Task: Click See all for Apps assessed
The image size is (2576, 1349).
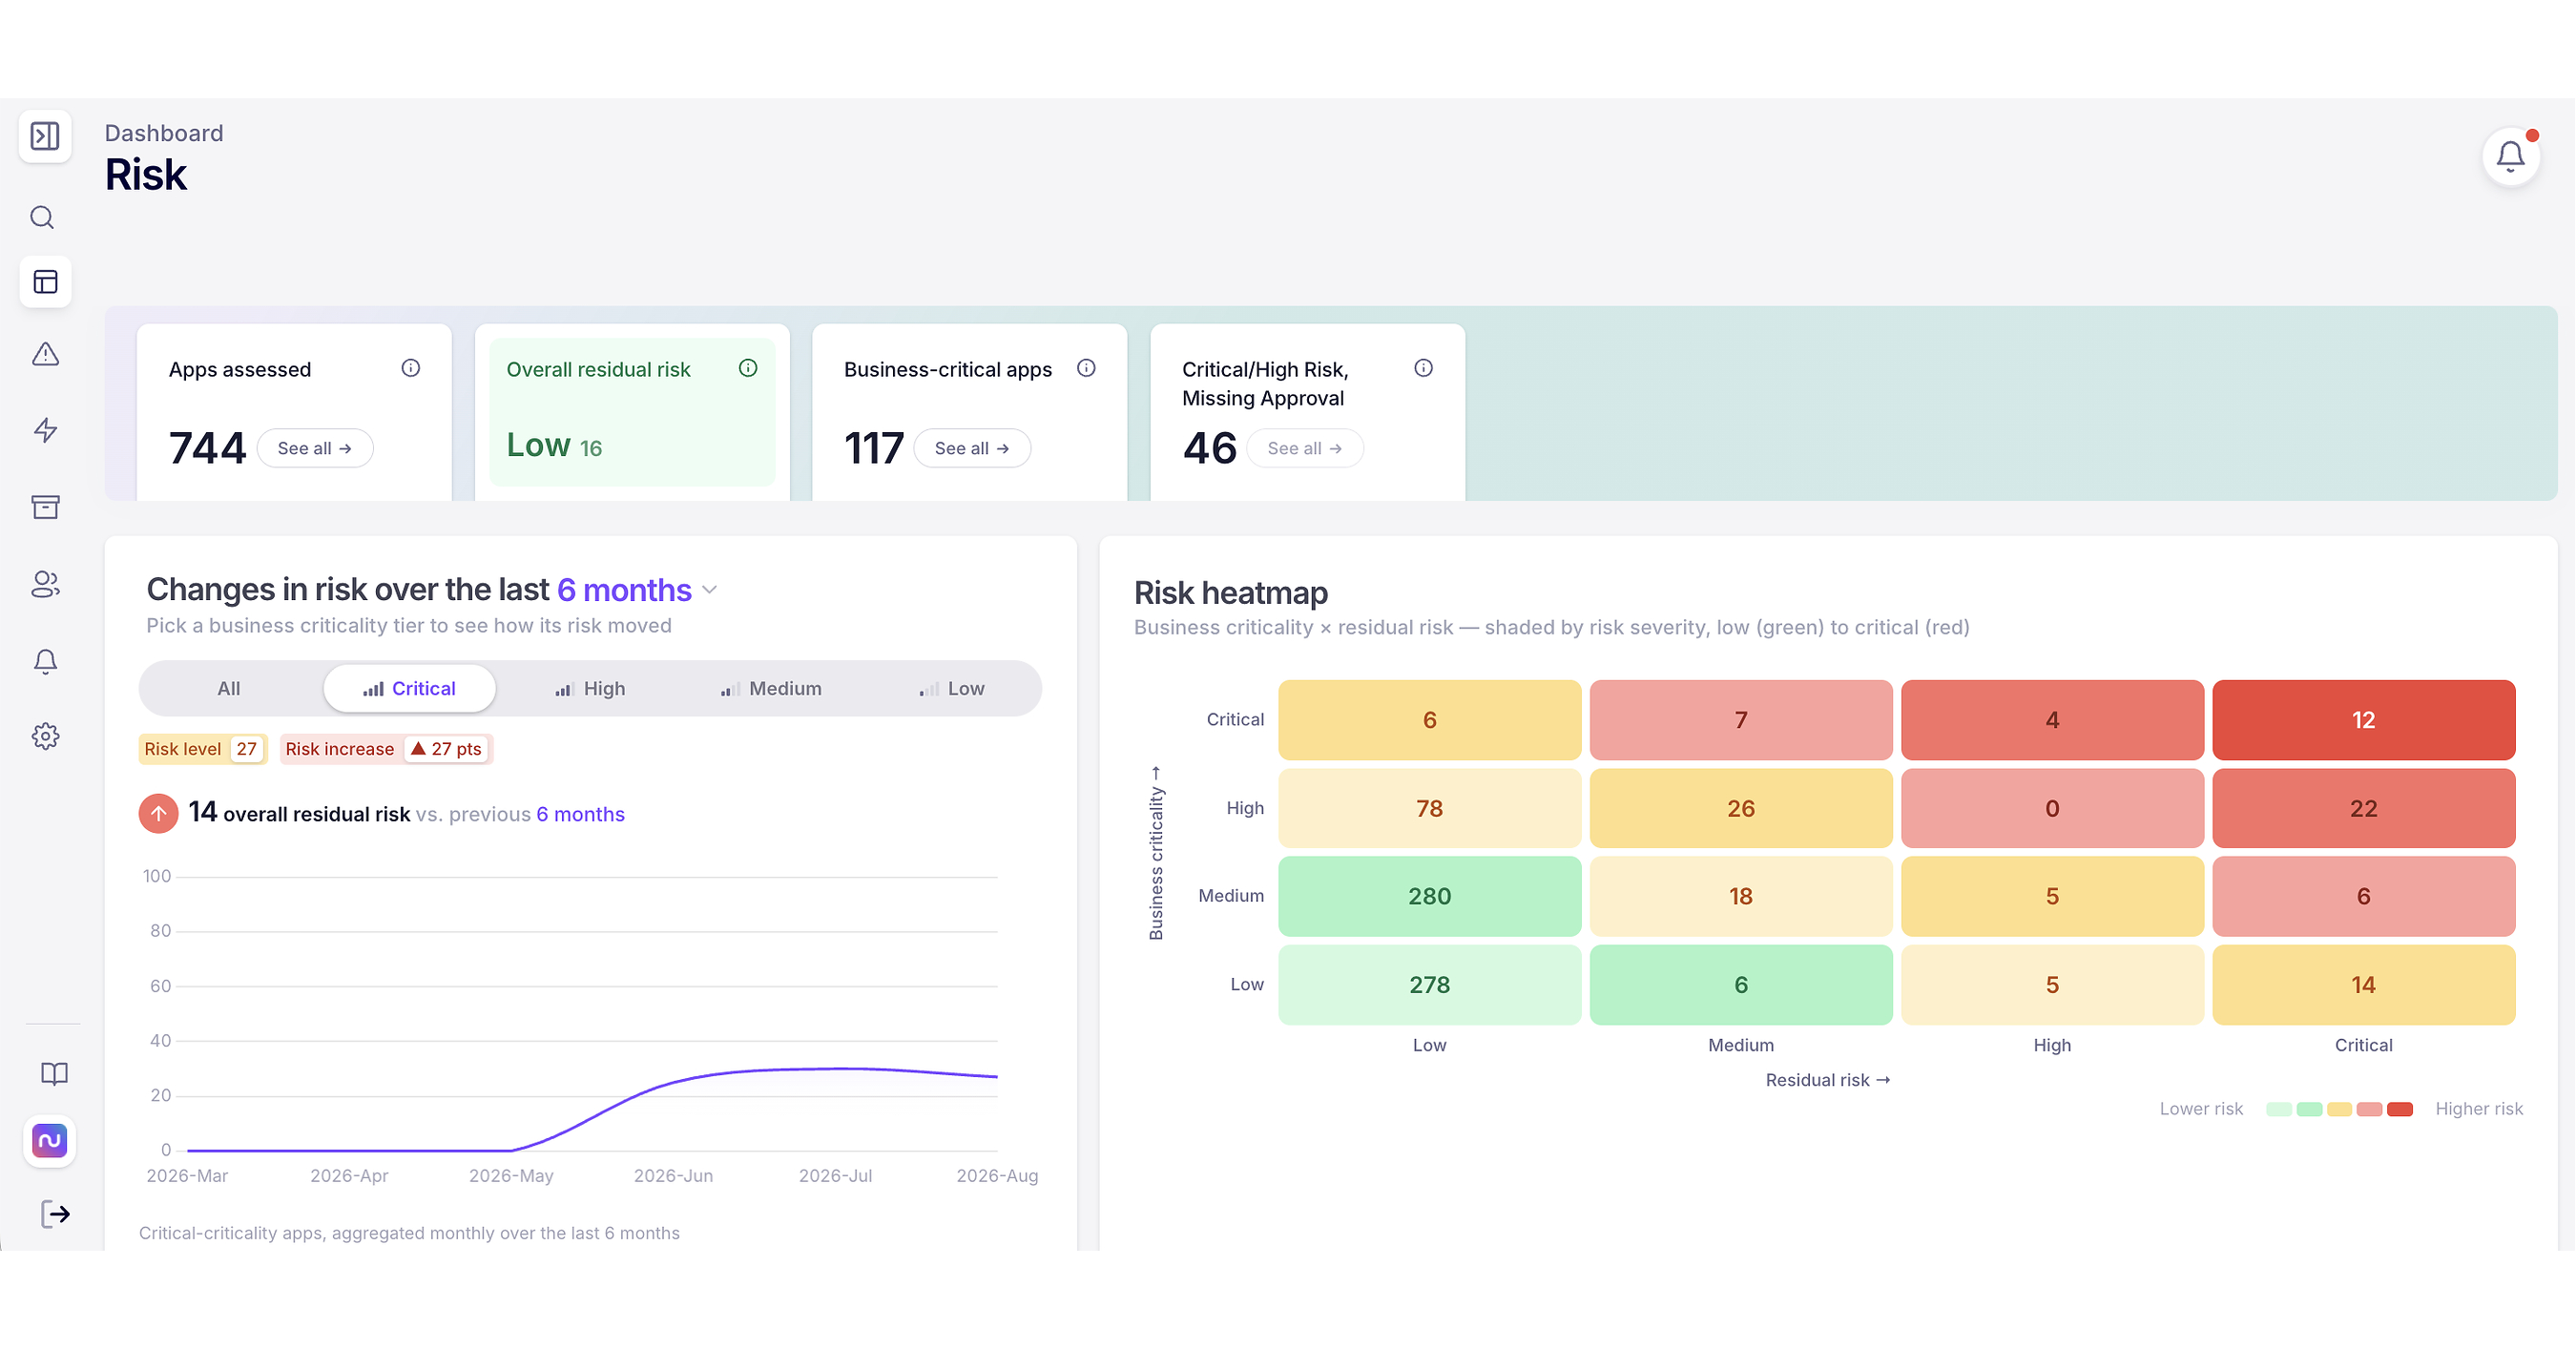Action: coord(315,448)
